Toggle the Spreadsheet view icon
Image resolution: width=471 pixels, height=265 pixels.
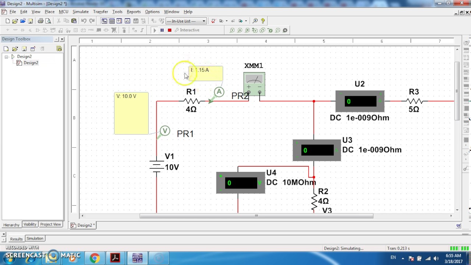tap(112, 21)
